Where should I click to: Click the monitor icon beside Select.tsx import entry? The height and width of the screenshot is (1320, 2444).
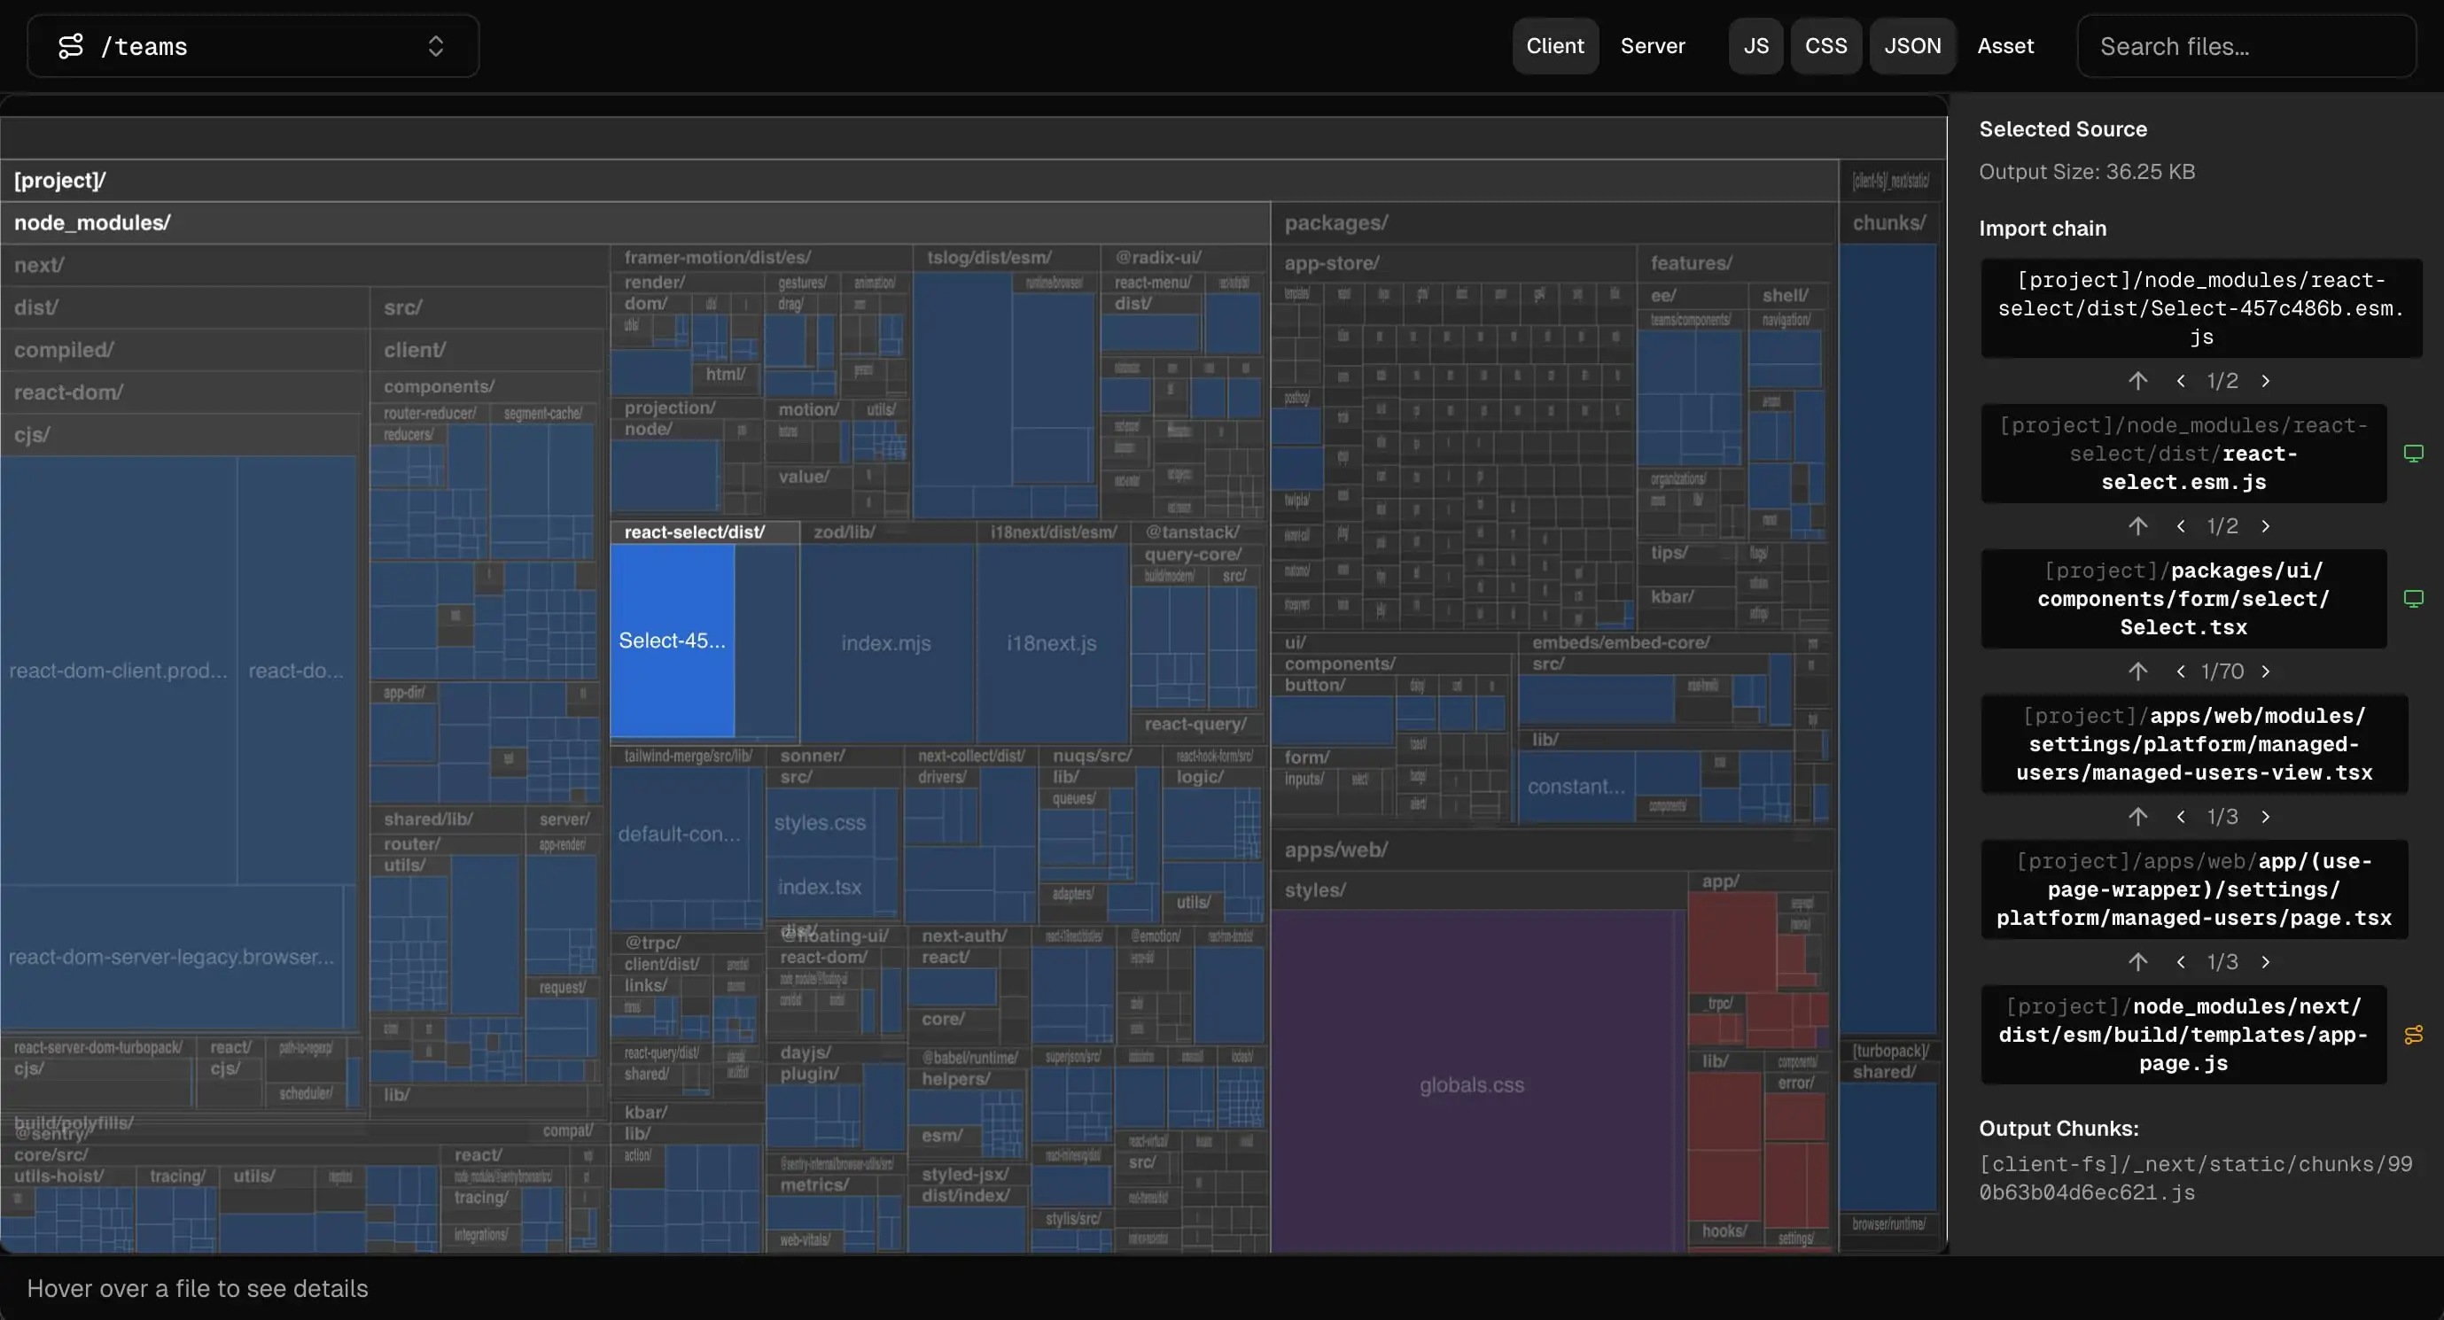coord(2415,598)
